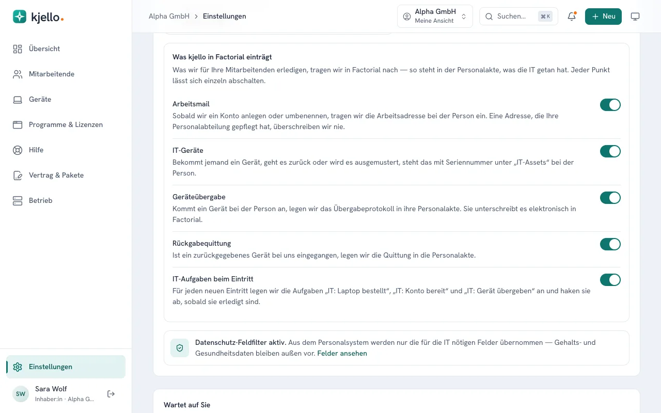Click the magnifier icon in search box
This screenshot has width=661, height=413.
tap(489, 17)
